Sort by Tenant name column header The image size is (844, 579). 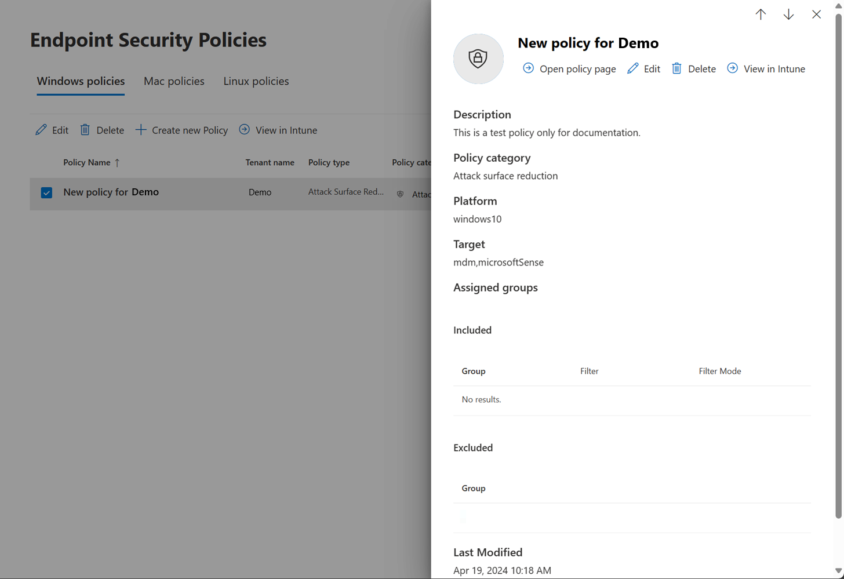(270, 162)
